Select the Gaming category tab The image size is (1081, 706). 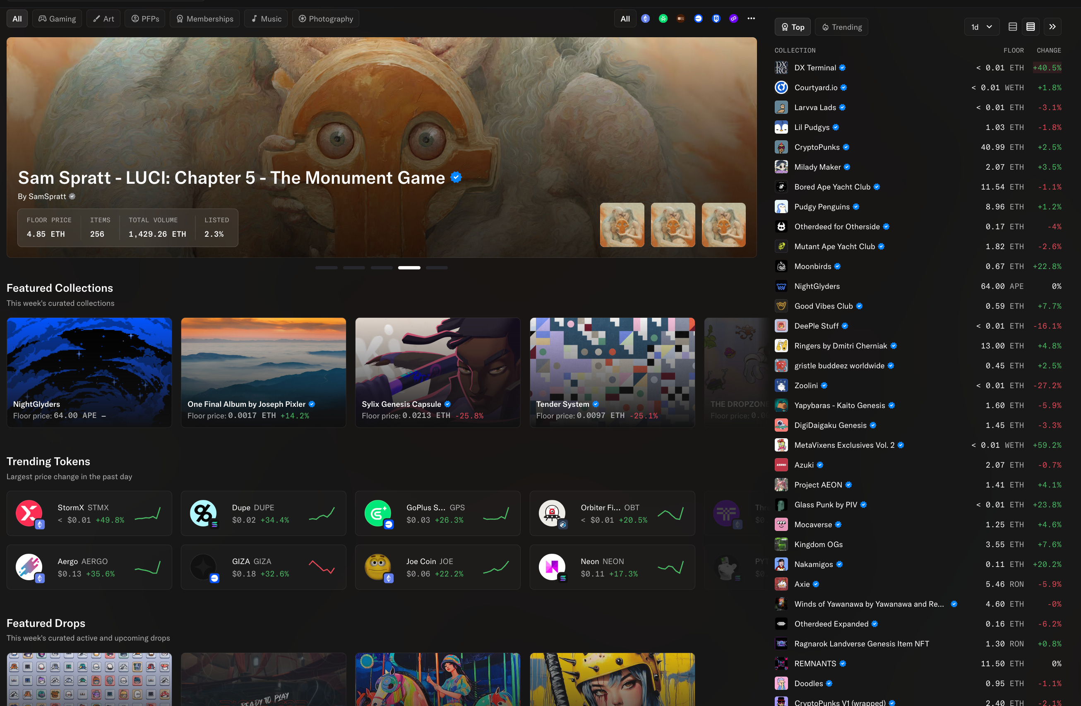(57, 19)
